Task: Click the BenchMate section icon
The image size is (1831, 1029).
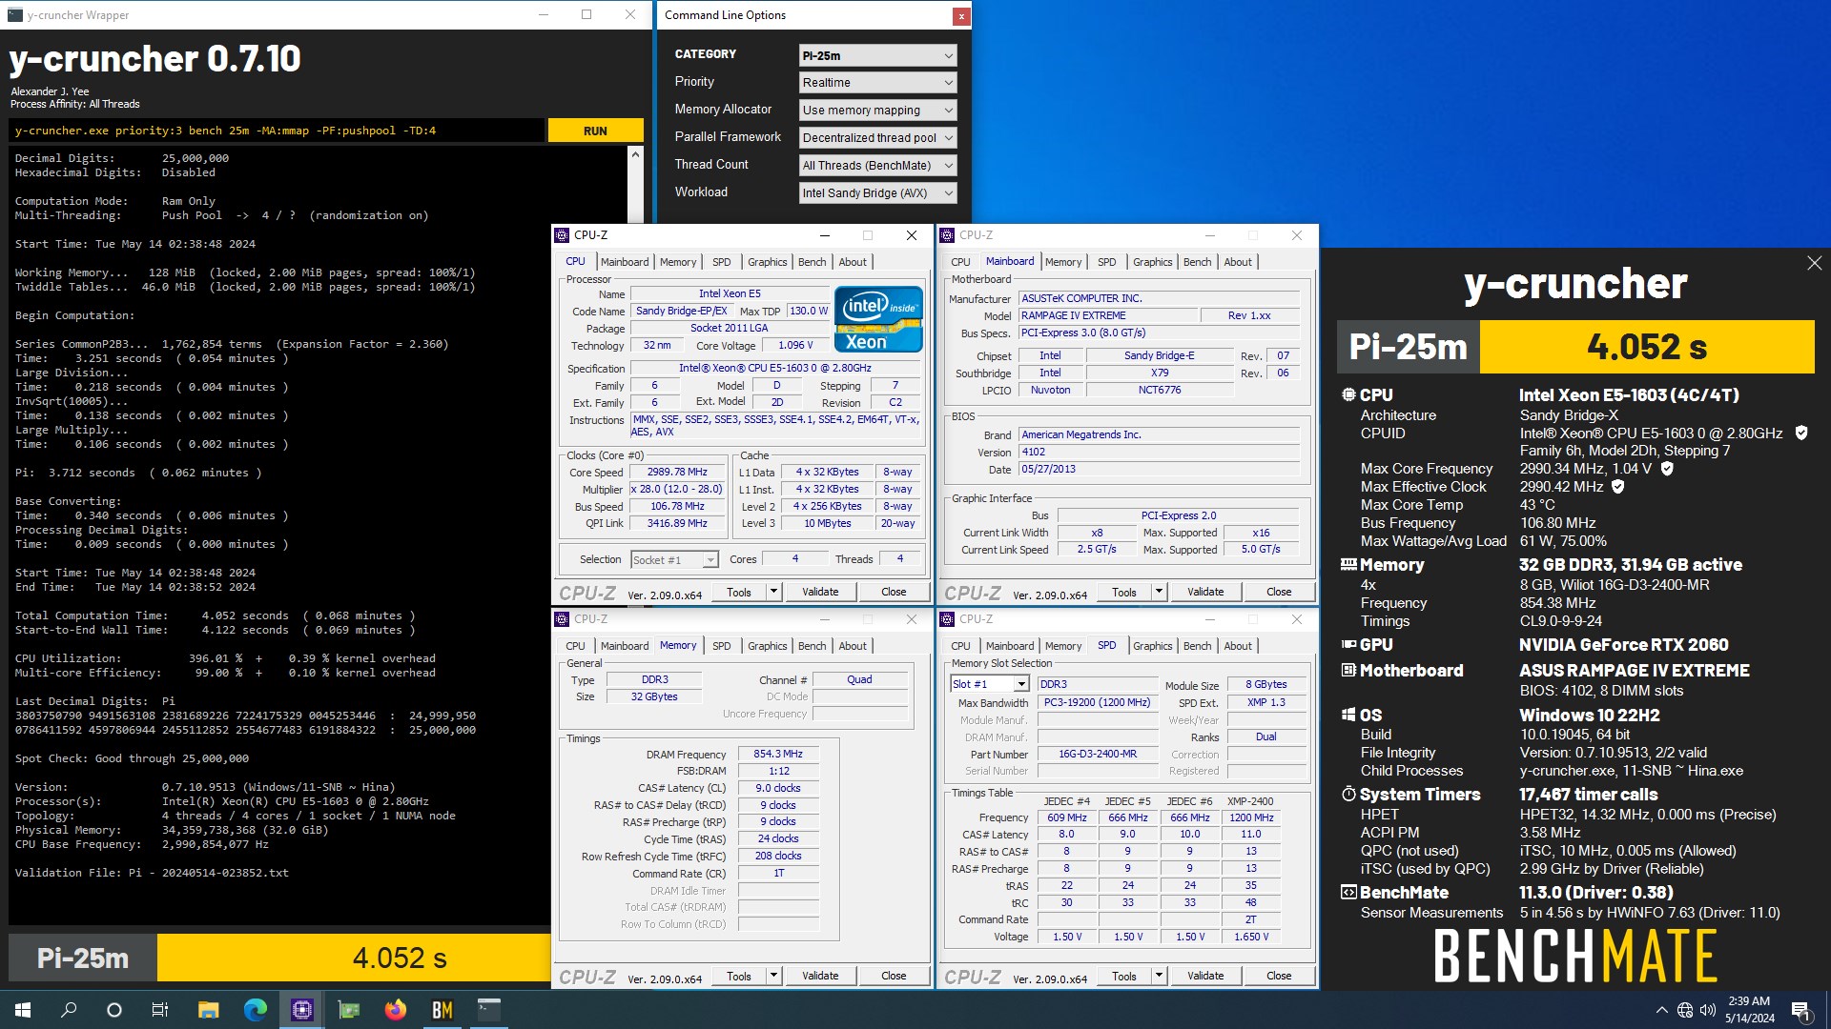Action: pyautogui.click(x=1348, y=893)
